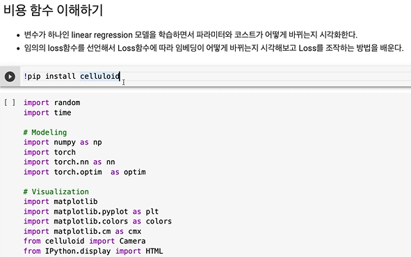This screenshot has height=257, width=411.
Task: Click the '# Modeling' comment
Action: tap(45, 132)
